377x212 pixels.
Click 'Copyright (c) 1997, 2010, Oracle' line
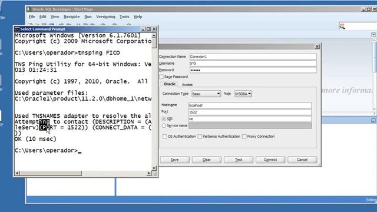click(x=81, y=81)
